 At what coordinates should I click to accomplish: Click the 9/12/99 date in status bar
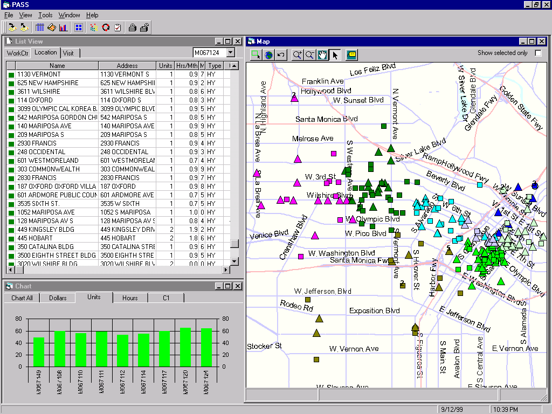click(452, 410)
